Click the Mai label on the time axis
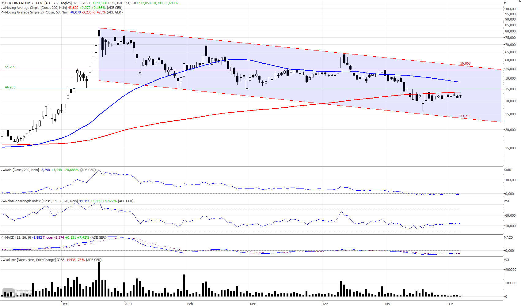 pos(388,304)
